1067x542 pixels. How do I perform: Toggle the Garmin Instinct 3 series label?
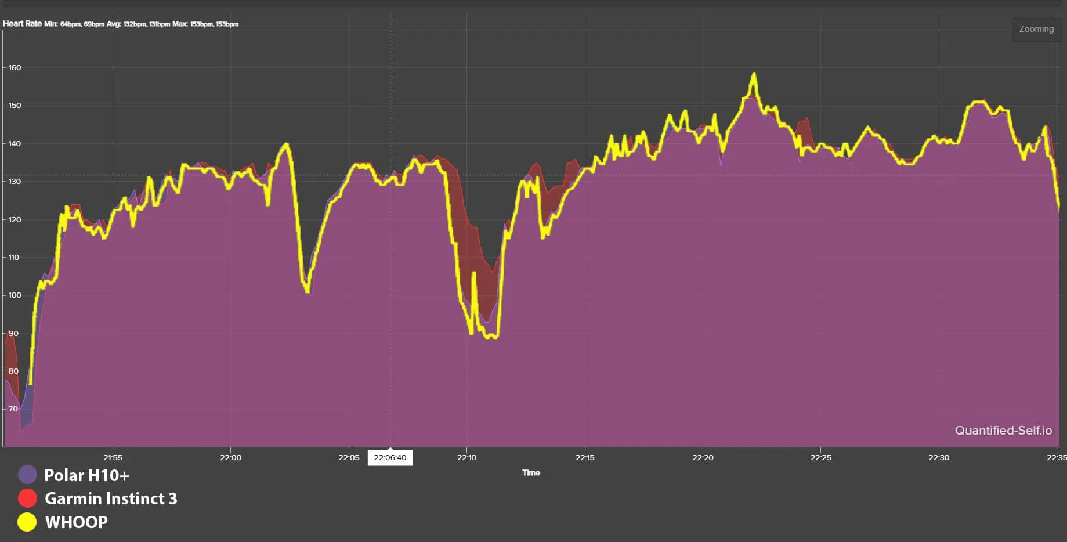[111, 498]
